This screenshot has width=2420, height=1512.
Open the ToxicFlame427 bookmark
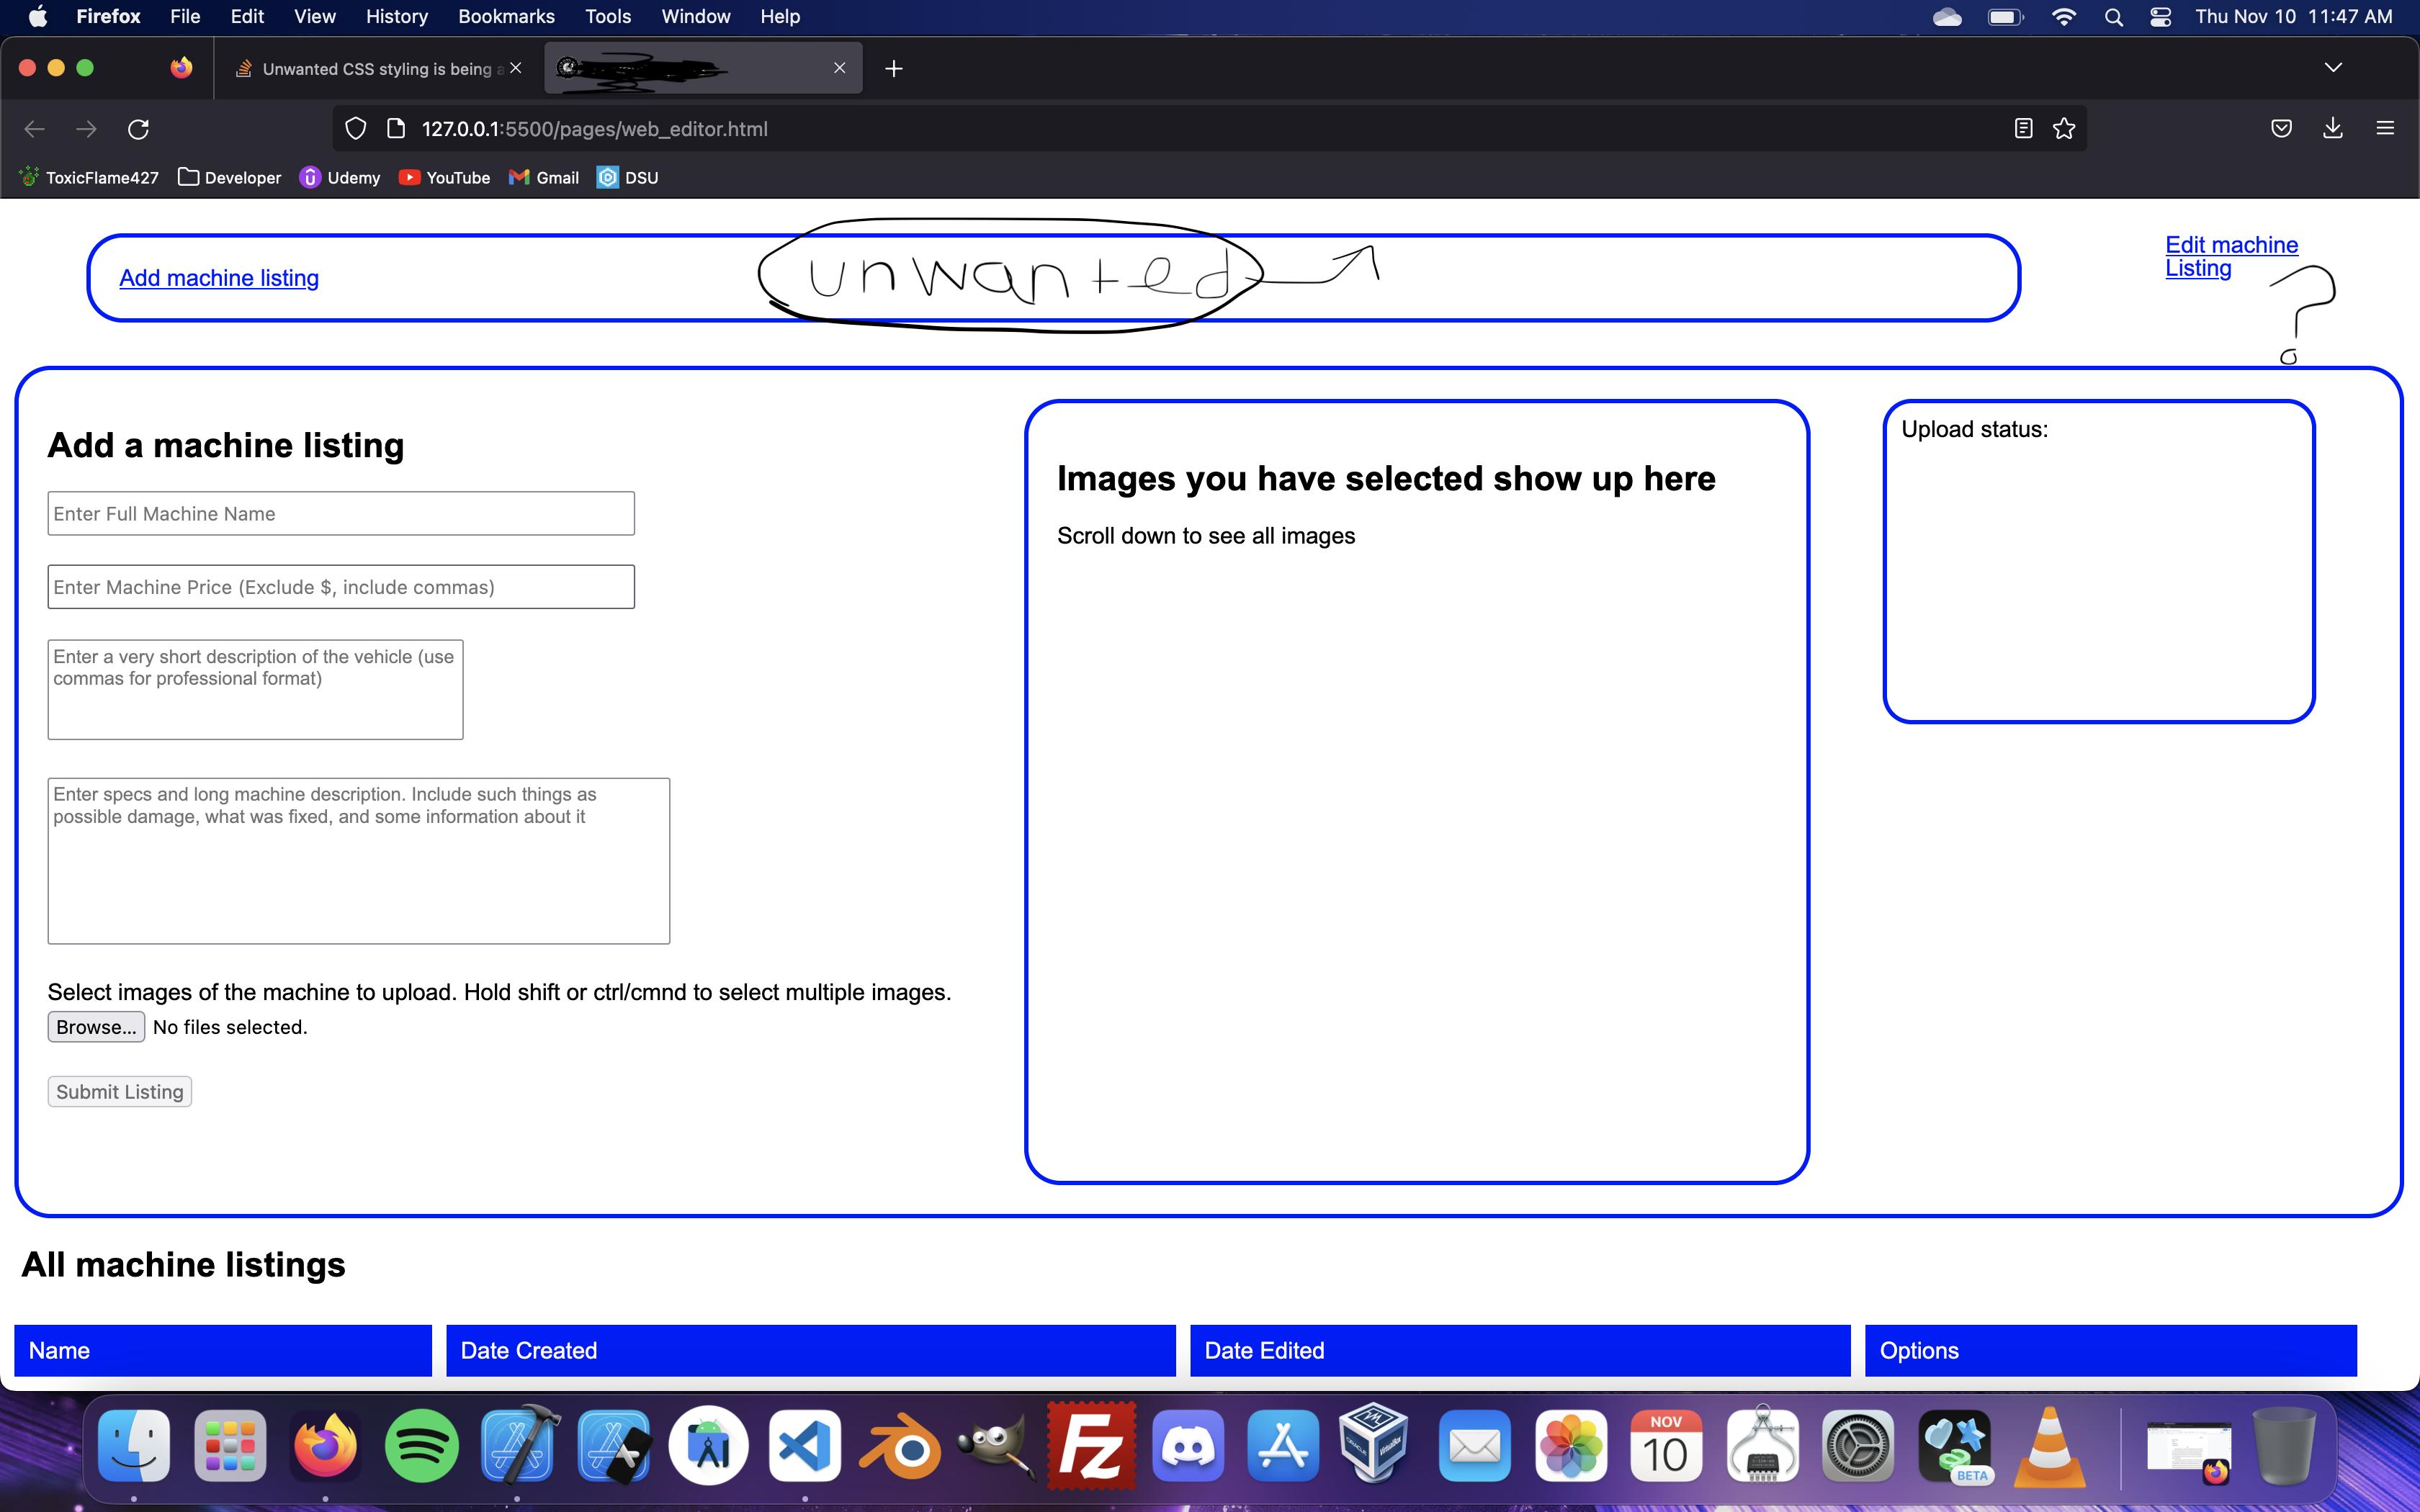tap(89, 178)
